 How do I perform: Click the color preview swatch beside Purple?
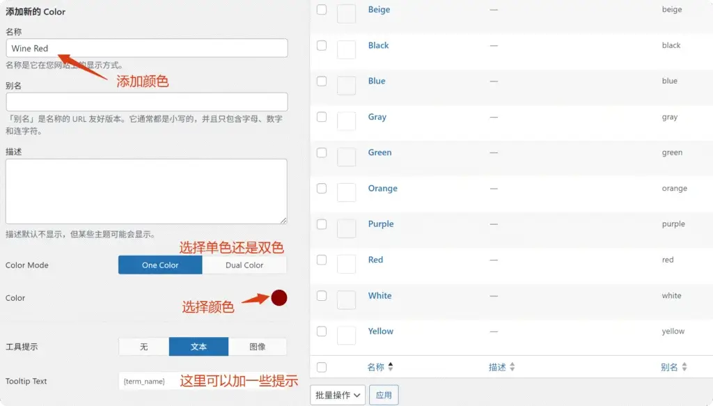(346, 228)
